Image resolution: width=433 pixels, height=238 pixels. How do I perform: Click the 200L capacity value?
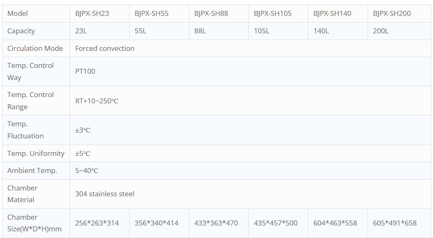(380, 31)
